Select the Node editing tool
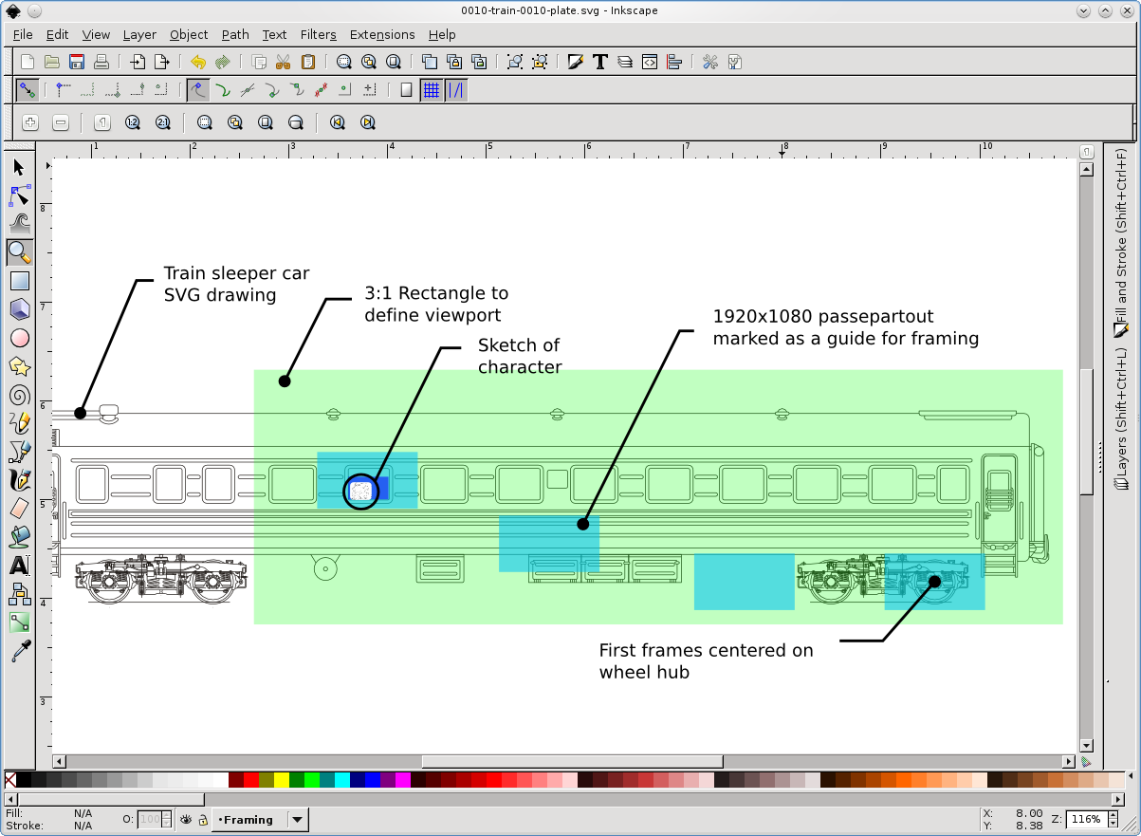The height and width of the screenshot is (836, 1141). [x=19, y=196]
